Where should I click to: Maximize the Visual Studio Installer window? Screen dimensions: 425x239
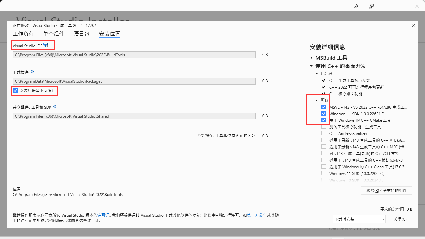(x=402, y=6)
